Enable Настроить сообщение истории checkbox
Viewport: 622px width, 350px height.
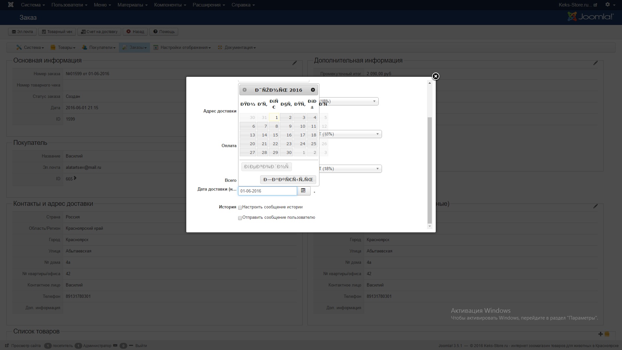click(x=240, y=207)
